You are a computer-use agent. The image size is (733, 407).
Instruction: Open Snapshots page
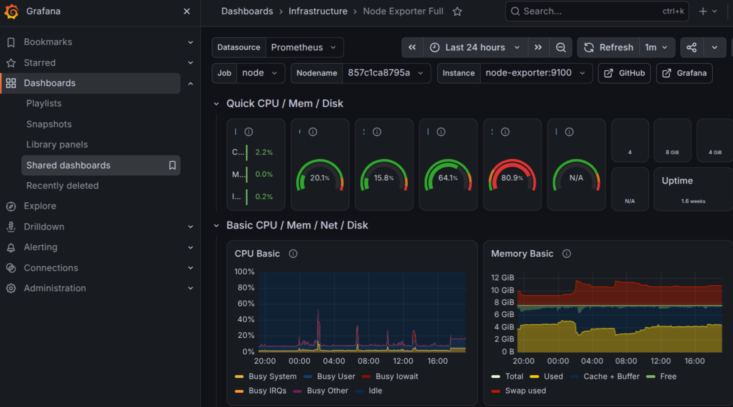coord(49,124)
